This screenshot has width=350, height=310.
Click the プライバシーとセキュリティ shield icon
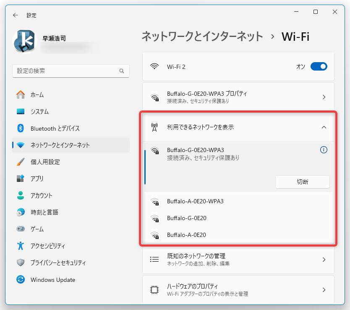coord(21,263)
